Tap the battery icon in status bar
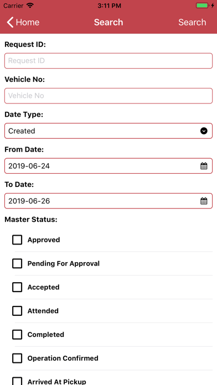This screenshot has height=385, width=217. pos(202,6)
